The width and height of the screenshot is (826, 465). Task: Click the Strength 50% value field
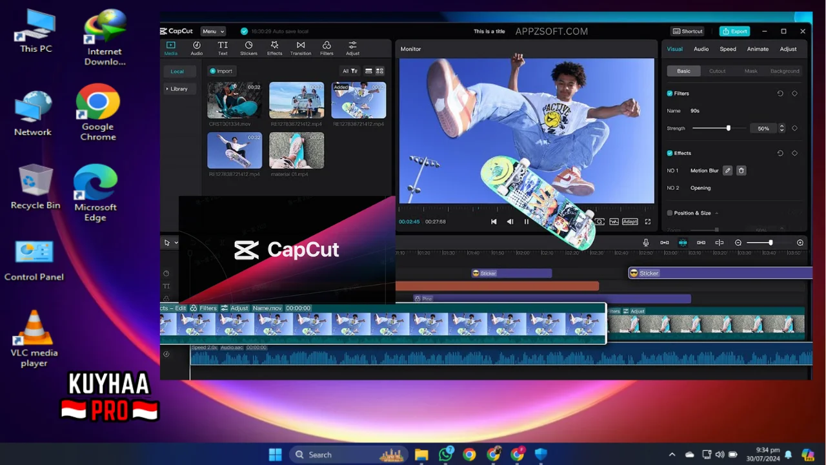point(763,129)
